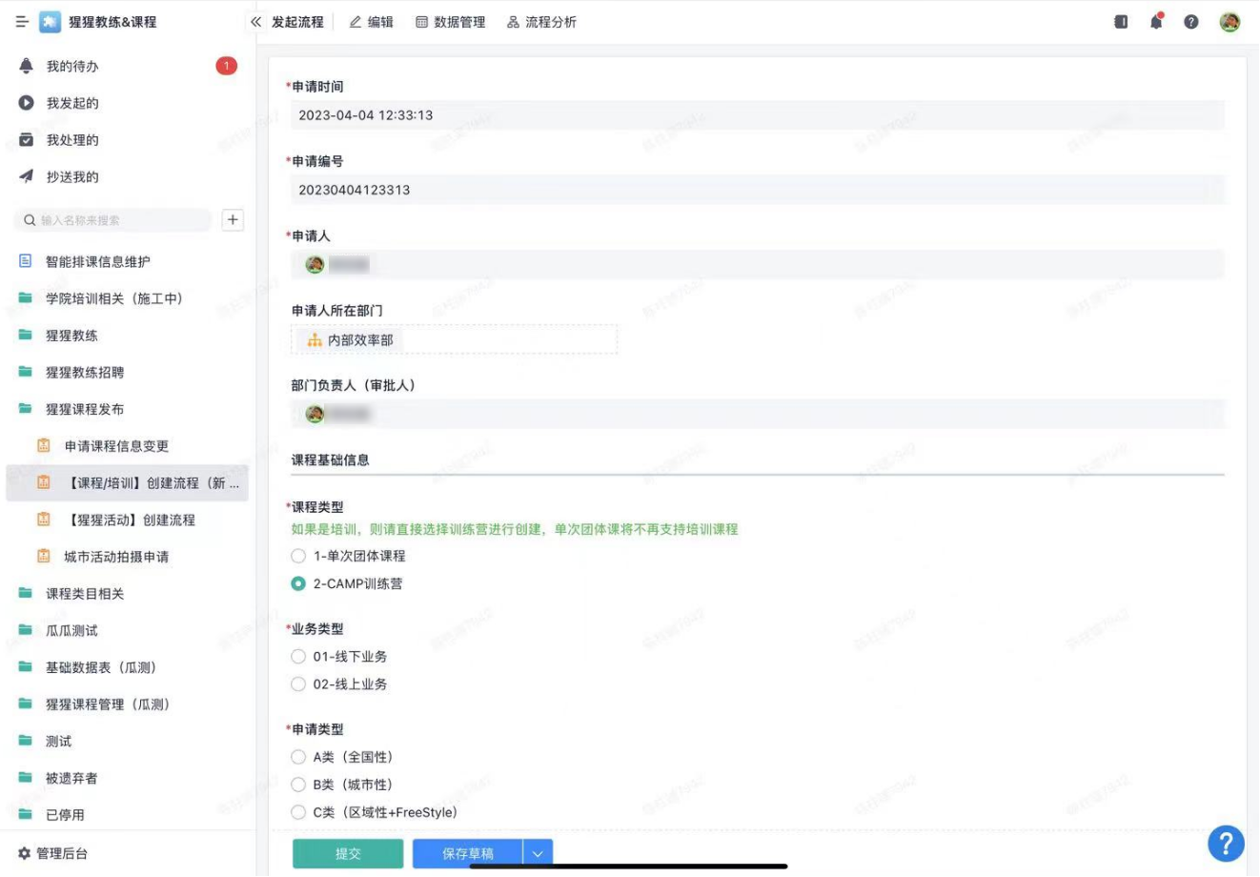Open the 流程分析 tab

(541, 22)
